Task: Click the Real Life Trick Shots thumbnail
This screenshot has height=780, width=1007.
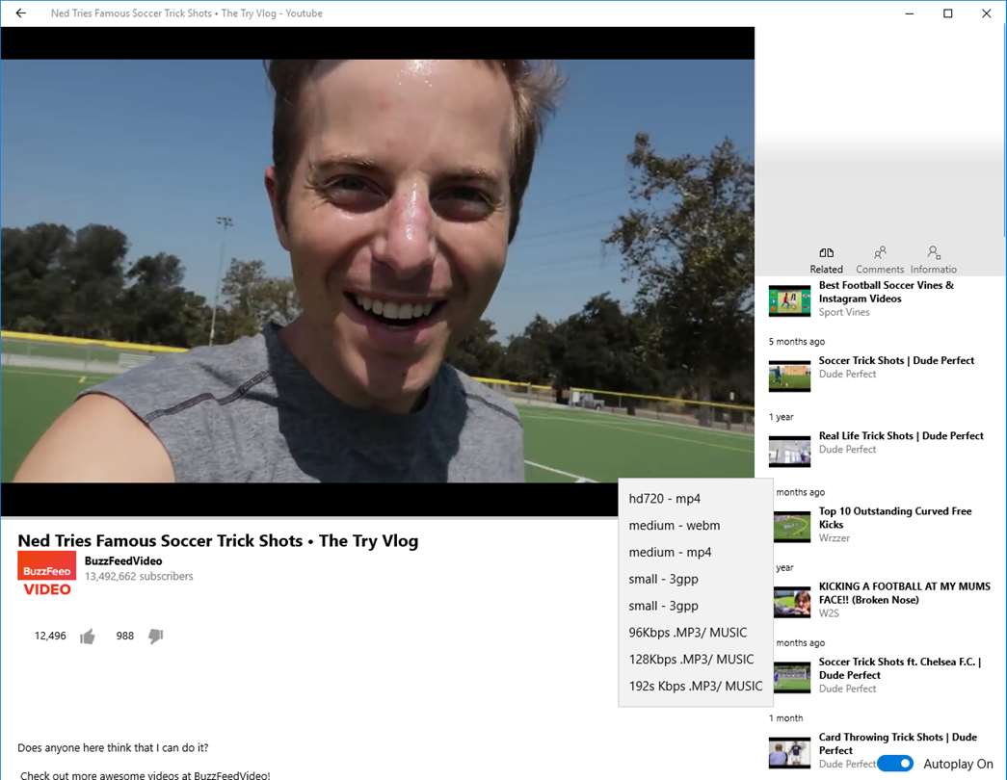Action: point(789,452)
